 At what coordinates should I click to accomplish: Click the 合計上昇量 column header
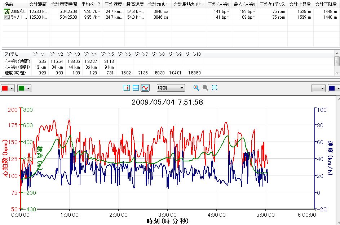pos(300,4)
